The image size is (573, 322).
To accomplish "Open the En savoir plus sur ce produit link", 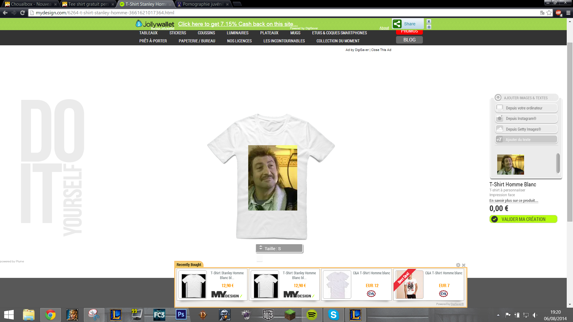I will 514,201.
